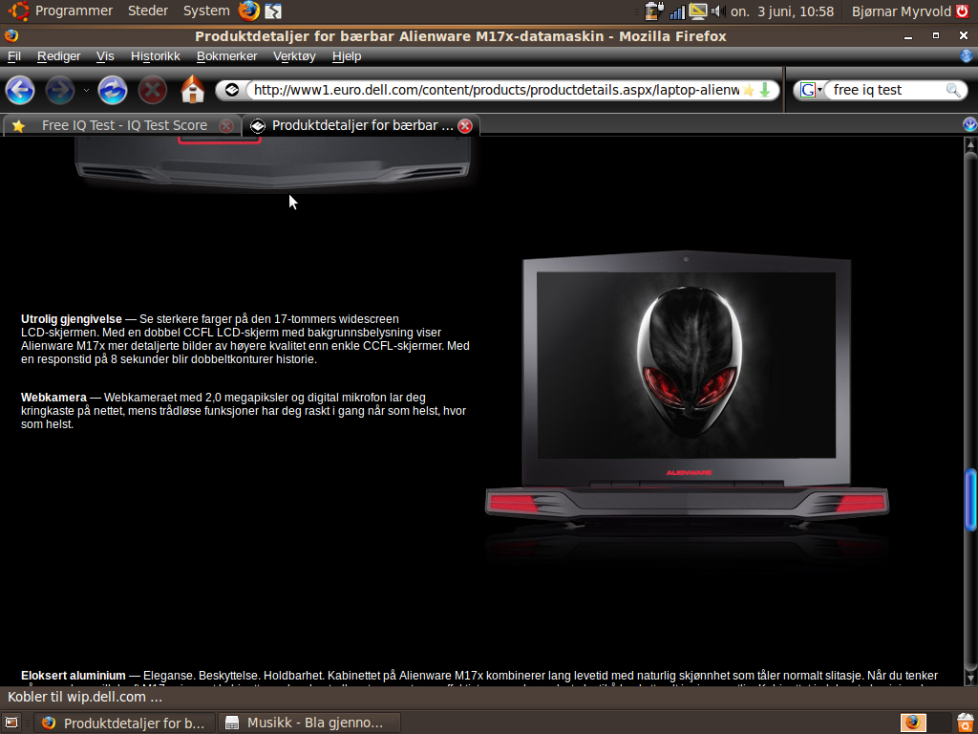This screenshot has width=978, height=734.
Task: Open the Historikk menu
Action: point(156,56)
